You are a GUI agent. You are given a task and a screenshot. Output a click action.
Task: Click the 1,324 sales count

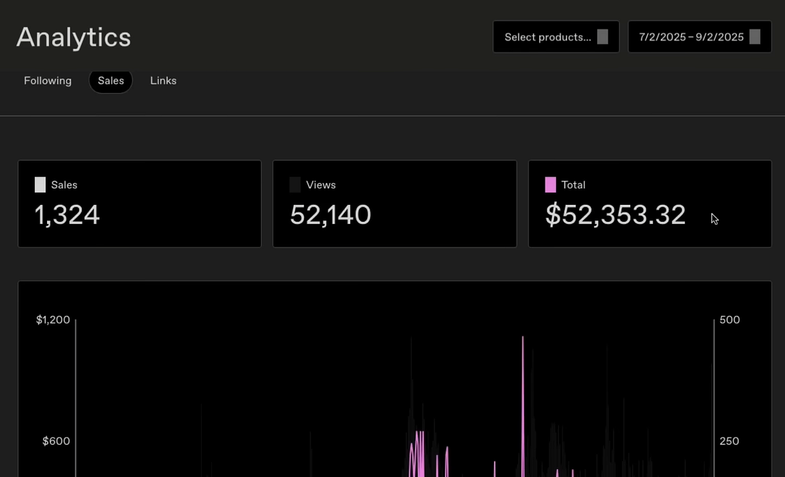point(67,215)
